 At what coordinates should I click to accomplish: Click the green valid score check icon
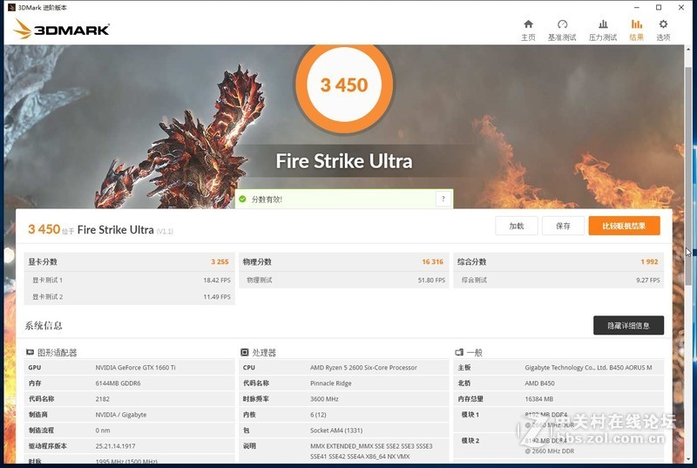242,199
